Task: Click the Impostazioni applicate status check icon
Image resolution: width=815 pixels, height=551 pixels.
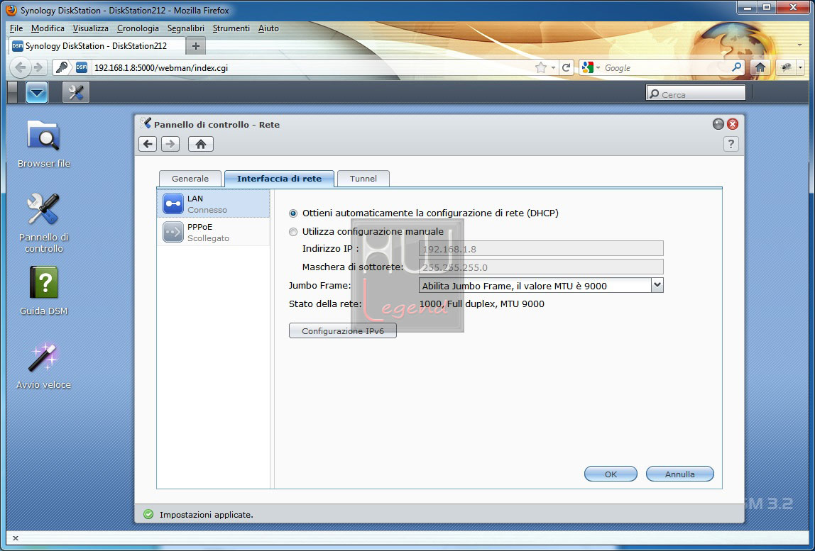Action: [148, 515]
